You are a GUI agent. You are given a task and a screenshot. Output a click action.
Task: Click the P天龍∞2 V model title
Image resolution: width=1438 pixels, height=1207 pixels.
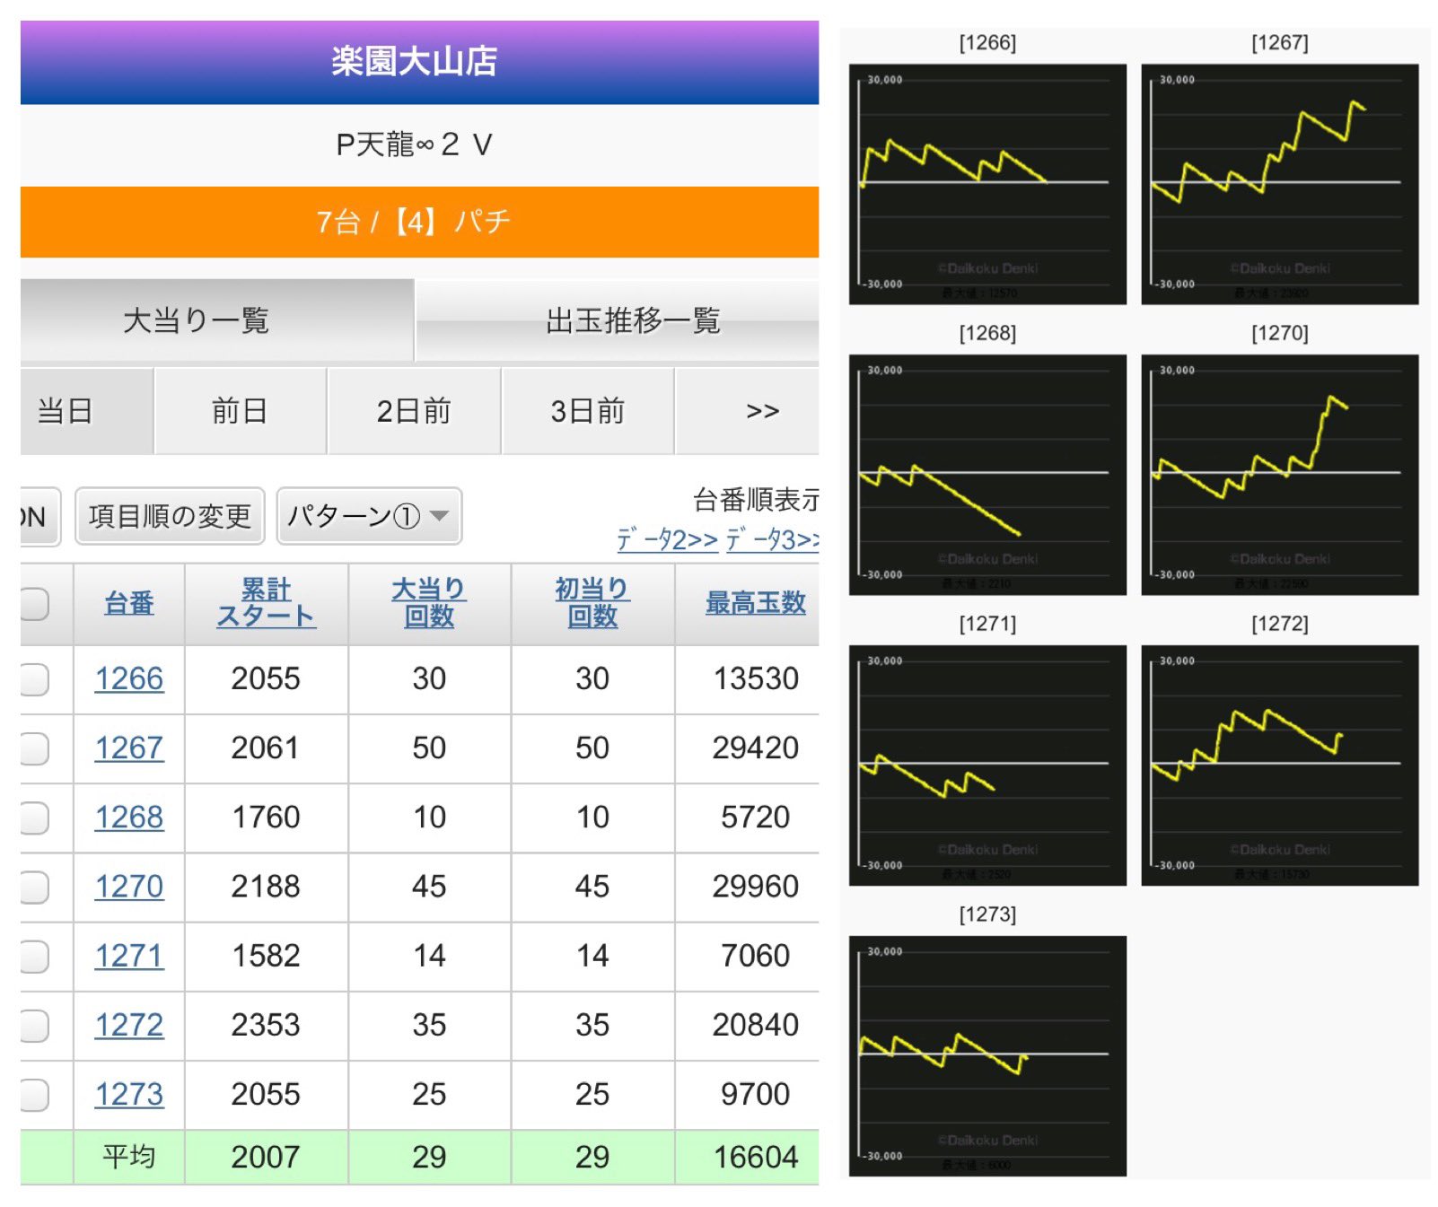(x=414, y=144)
